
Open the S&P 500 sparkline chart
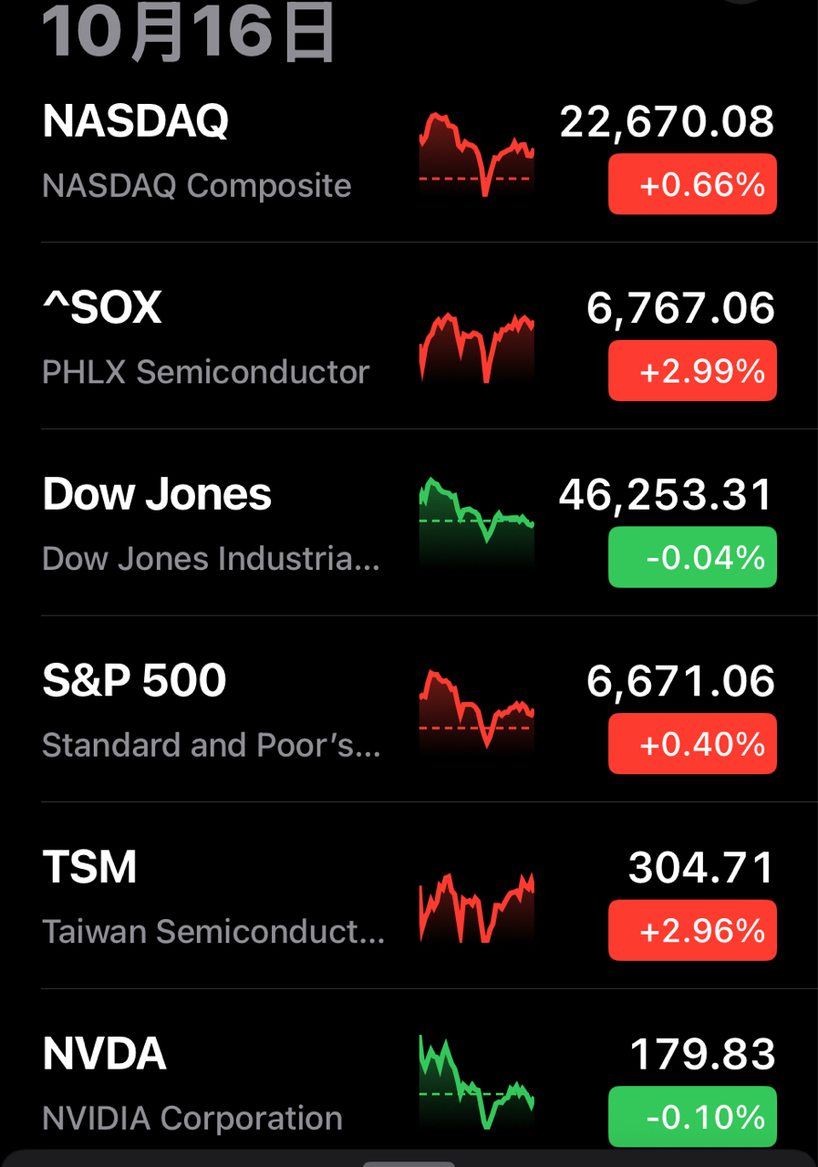(476, 711)
